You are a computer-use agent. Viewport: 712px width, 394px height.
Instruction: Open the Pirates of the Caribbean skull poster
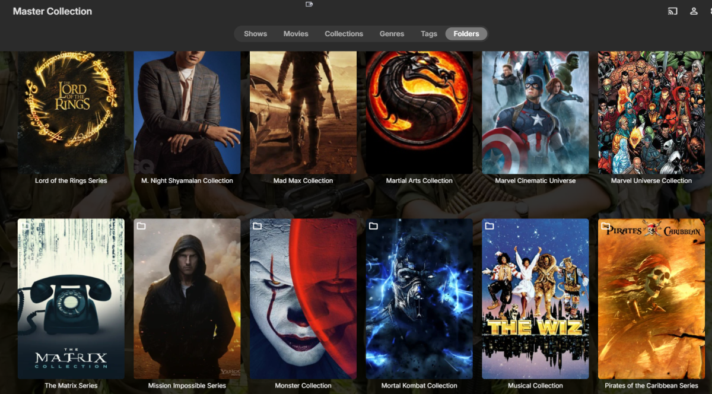pyautogui.click(x=651, y=298)
